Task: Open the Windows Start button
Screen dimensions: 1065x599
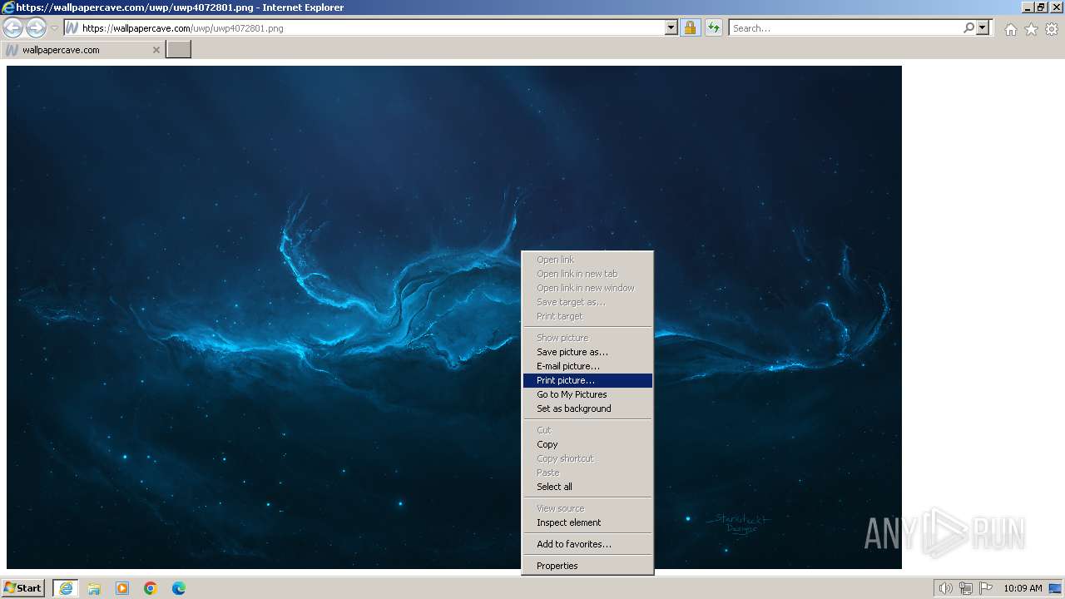Action: pos(23,588)
